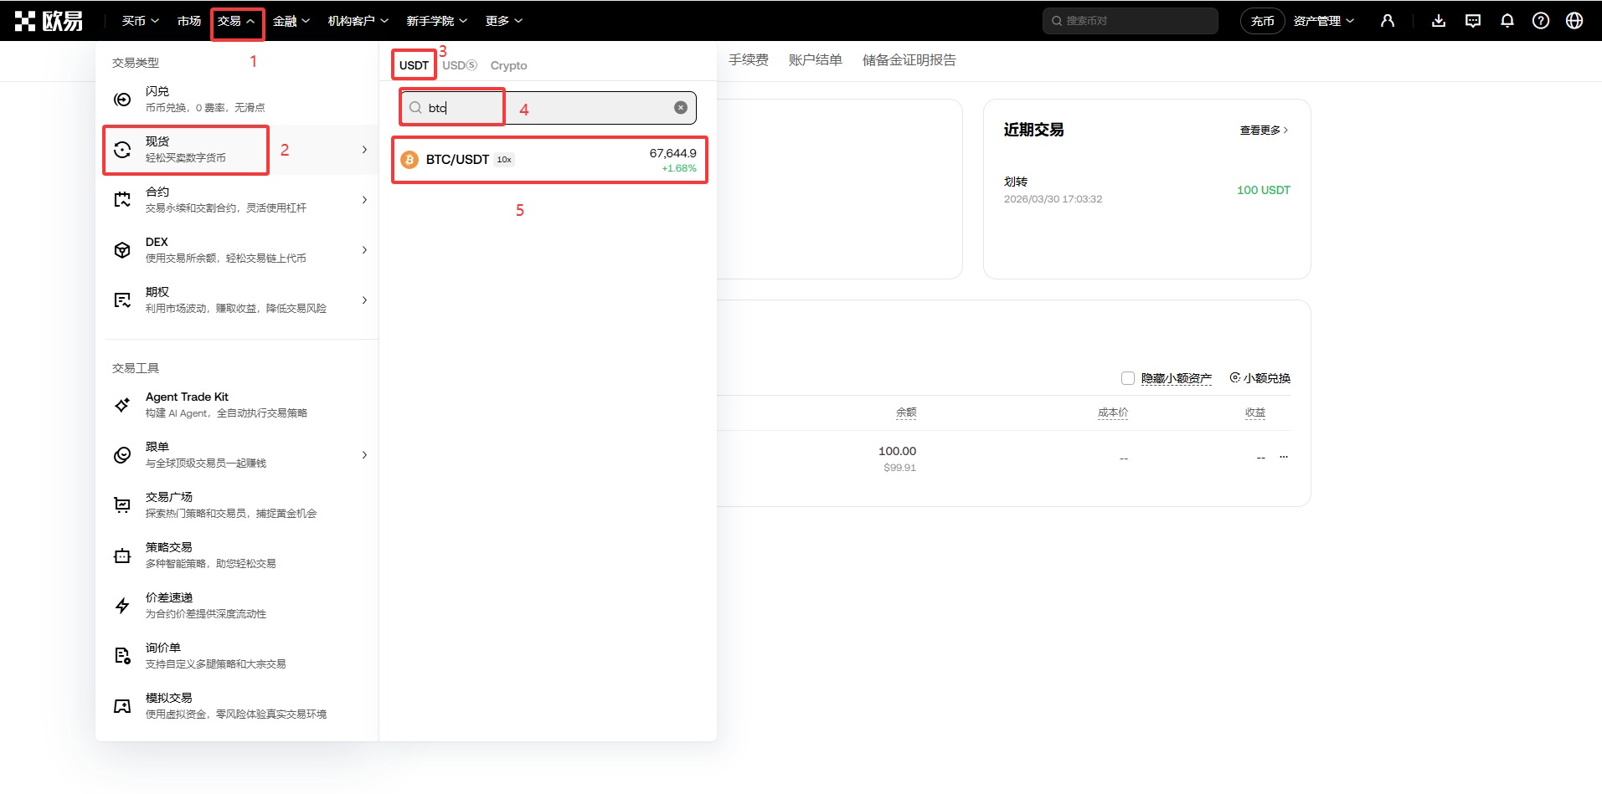Clear the btc search text
1602x794 pixels.
coord(681,107)
